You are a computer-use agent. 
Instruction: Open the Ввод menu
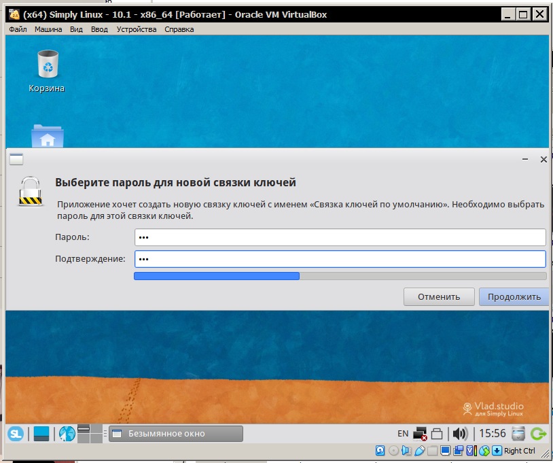[99, 29]
